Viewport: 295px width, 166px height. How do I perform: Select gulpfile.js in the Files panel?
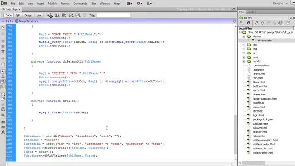tap(258, 103)
